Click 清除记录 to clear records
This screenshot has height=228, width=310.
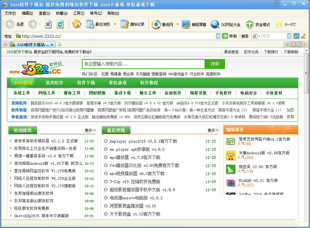point(133,24)
